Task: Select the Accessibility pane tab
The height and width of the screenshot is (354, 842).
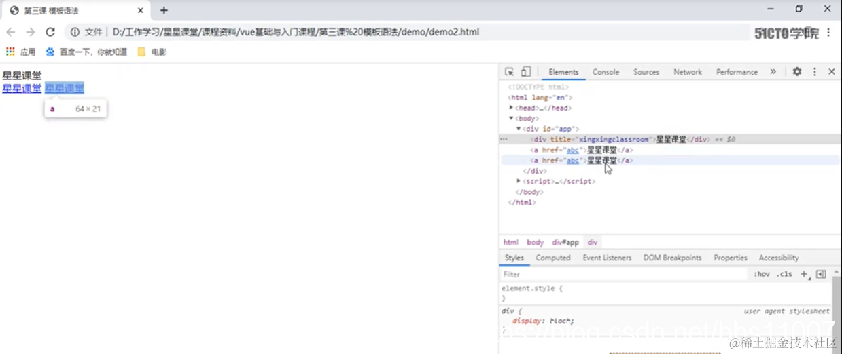Action: [x=779, y=258]
